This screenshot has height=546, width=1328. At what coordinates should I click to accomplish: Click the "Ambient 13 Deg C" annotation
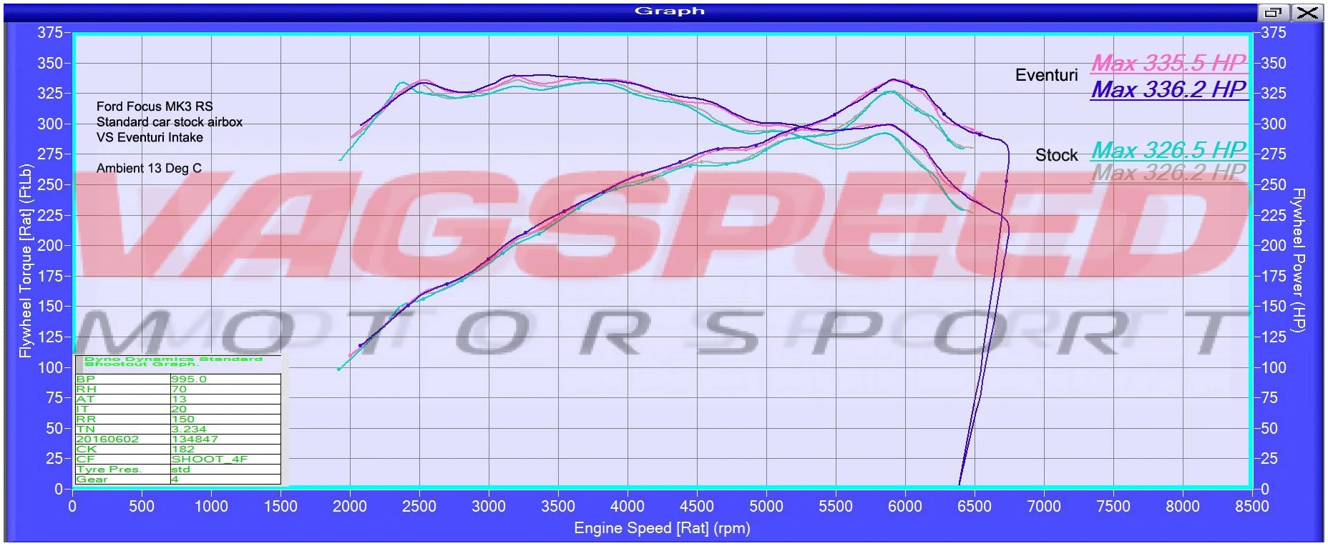click(x=149, y=168)
